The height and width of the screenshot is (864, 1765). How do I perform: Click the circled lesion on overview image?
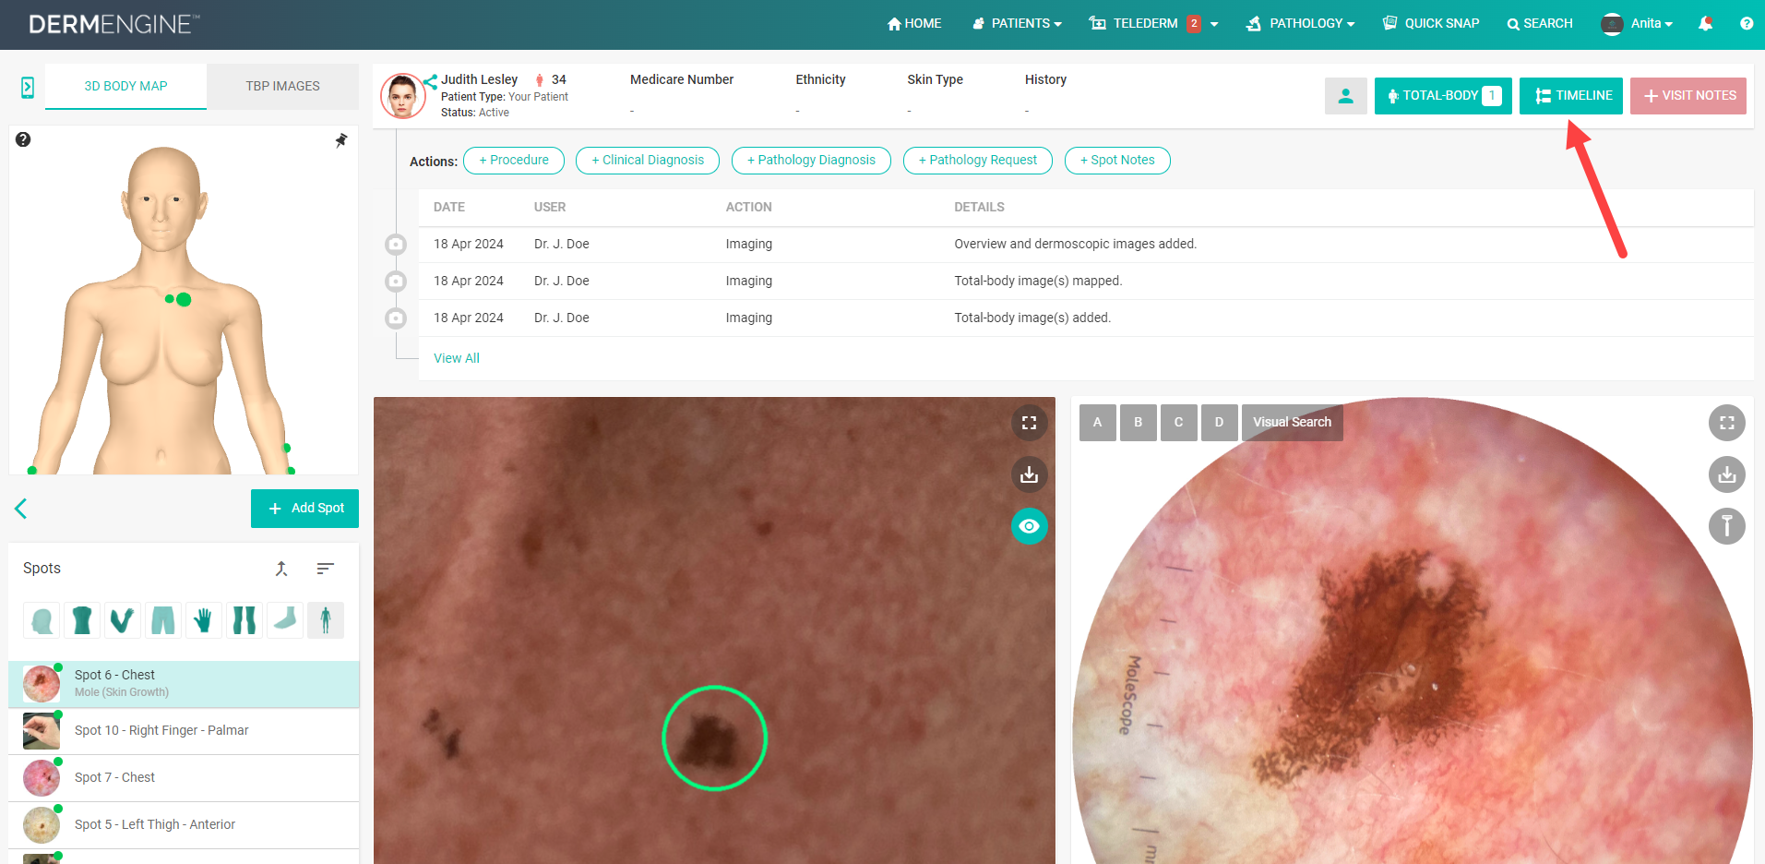tap(715, 738)
